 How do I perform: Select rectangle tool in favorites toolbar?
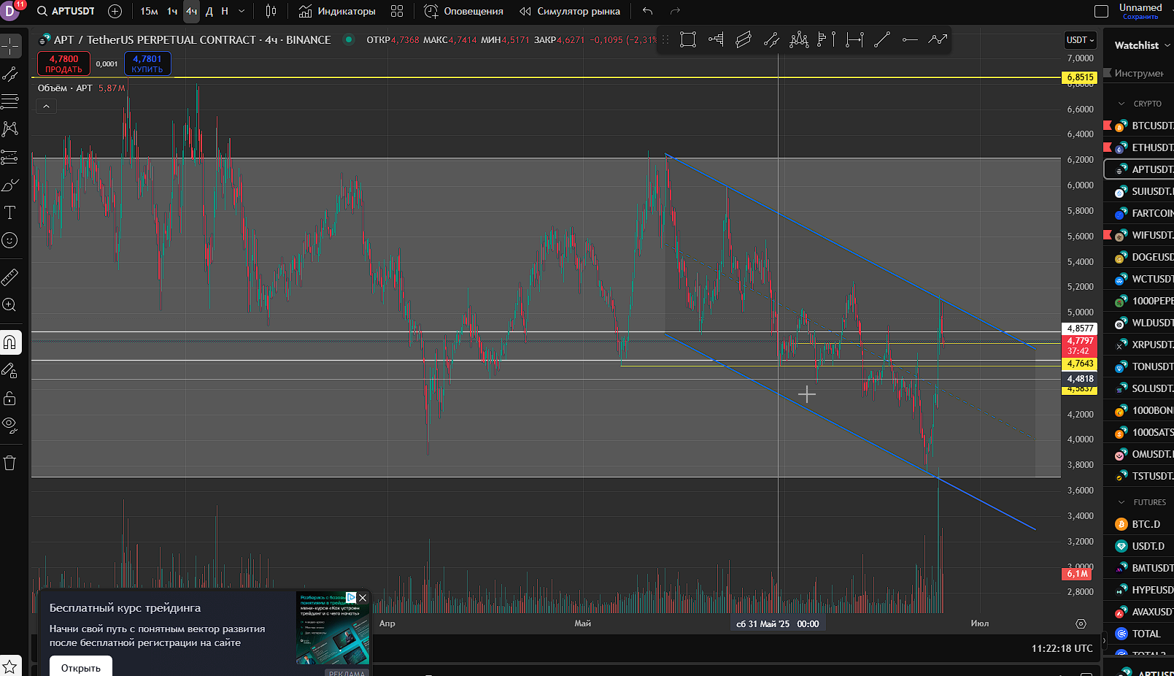point(687,39)
